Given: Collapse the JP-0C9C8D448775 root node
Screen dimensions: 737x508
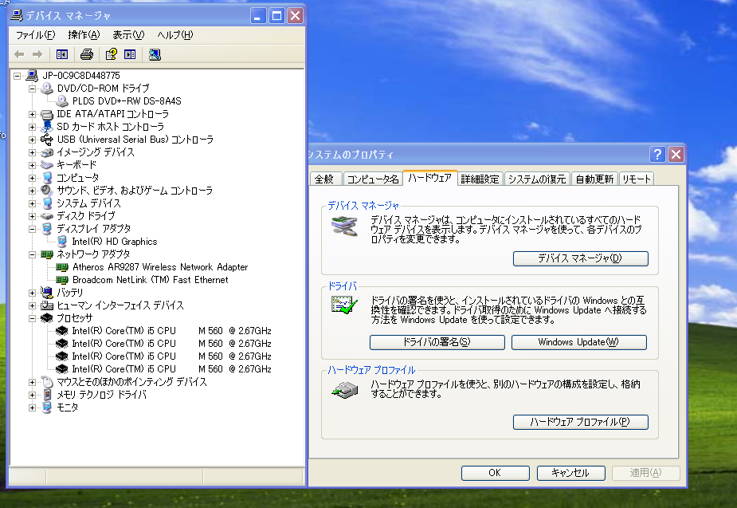Looking at the screenshot, I should point(18,76).
